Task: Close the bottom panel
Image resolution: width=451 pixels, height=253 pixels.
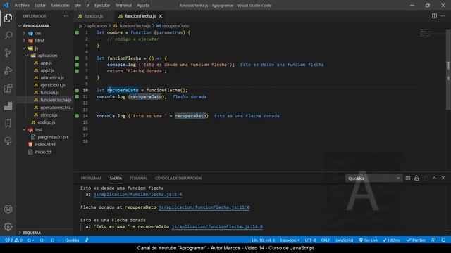Action: 443,178
